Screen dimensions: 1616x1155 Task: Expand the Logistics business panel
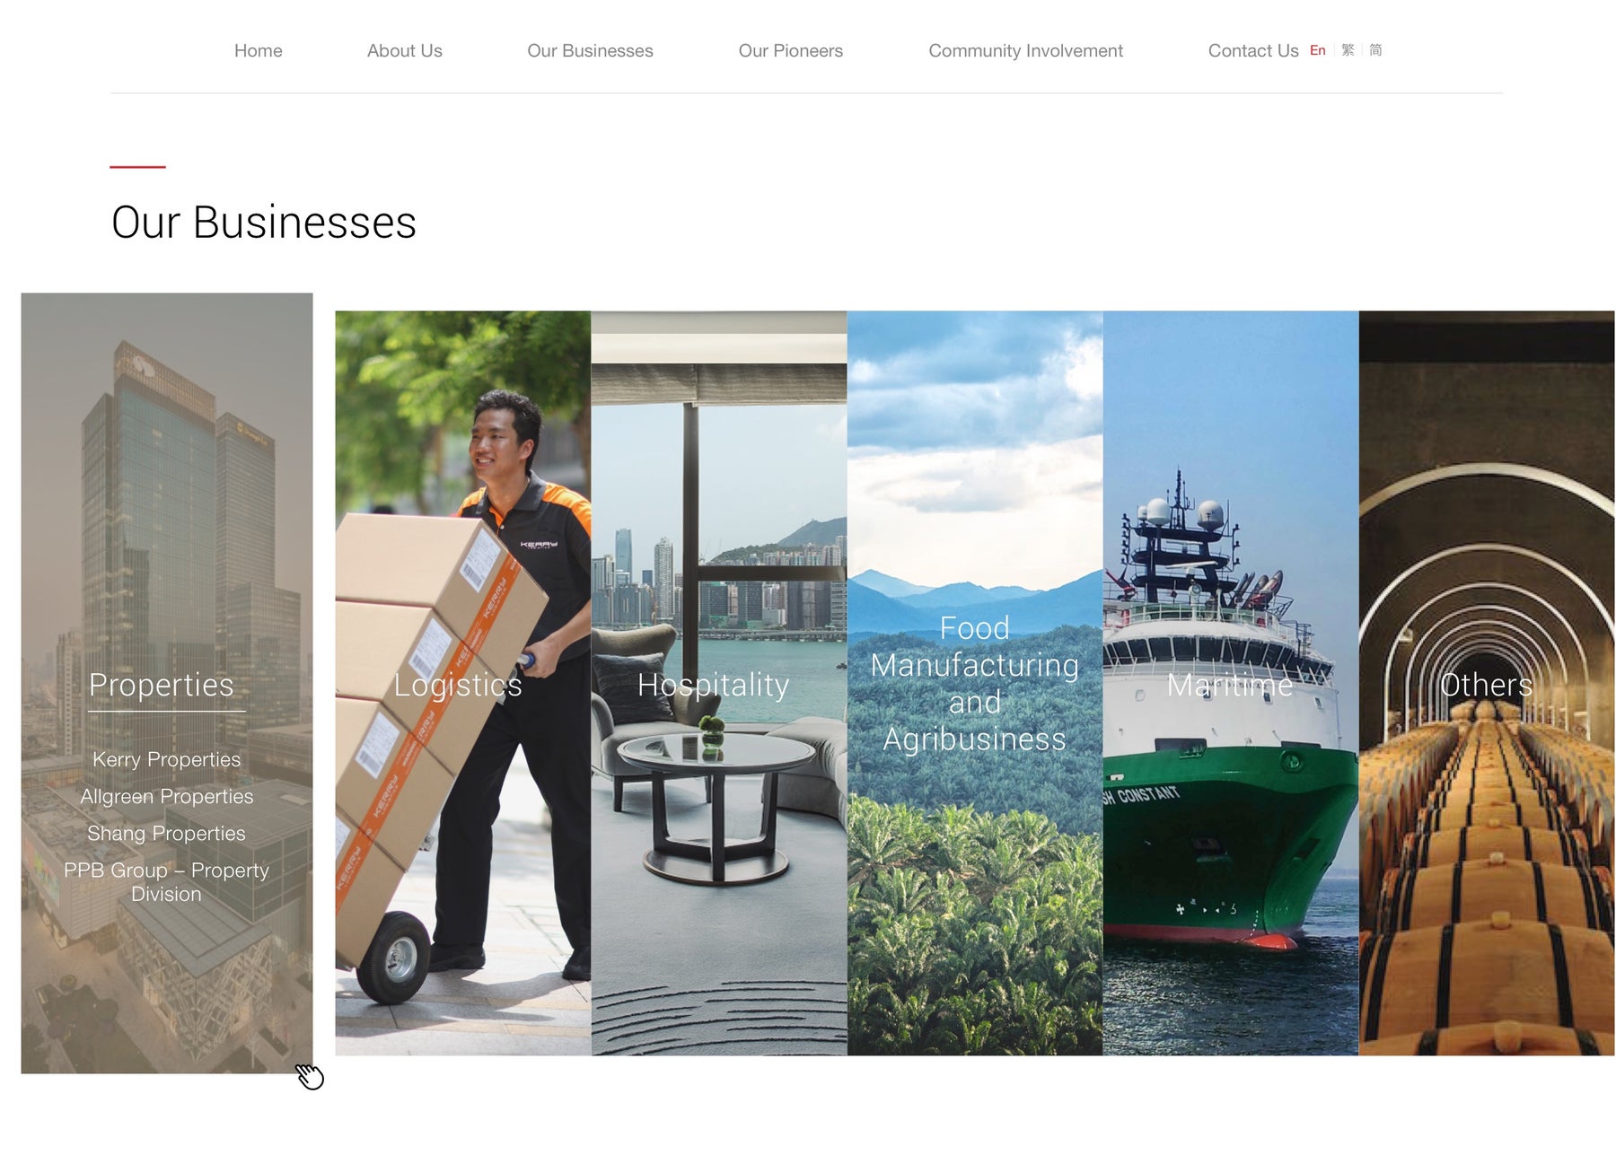click(x=462, y=683)
